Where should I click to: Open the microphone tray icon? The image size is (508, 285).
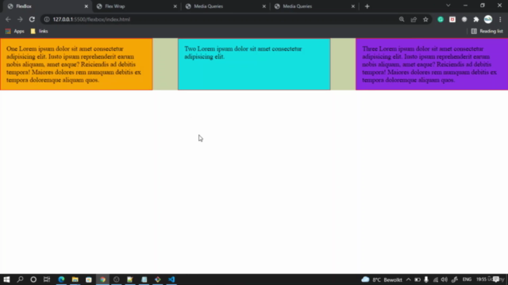pos(426,279)
